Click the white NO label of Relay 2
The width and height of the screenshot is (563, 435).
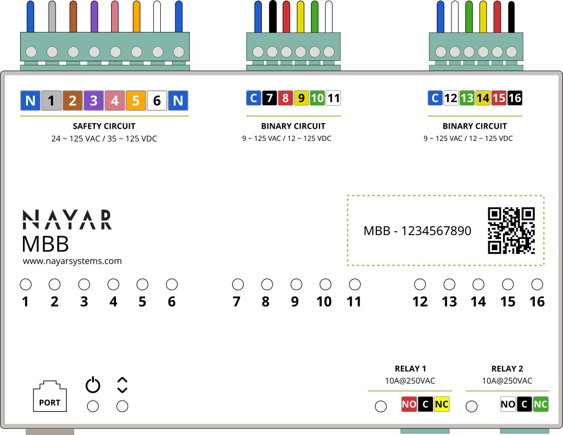tap(508, 404)
